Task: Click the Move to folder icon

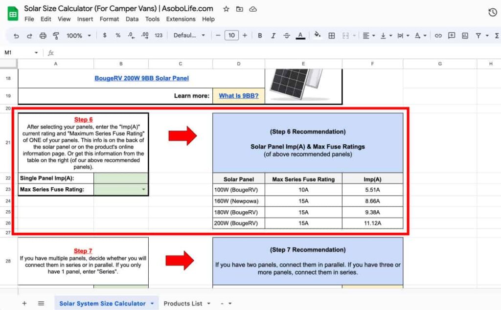Action: coord(239,9)
